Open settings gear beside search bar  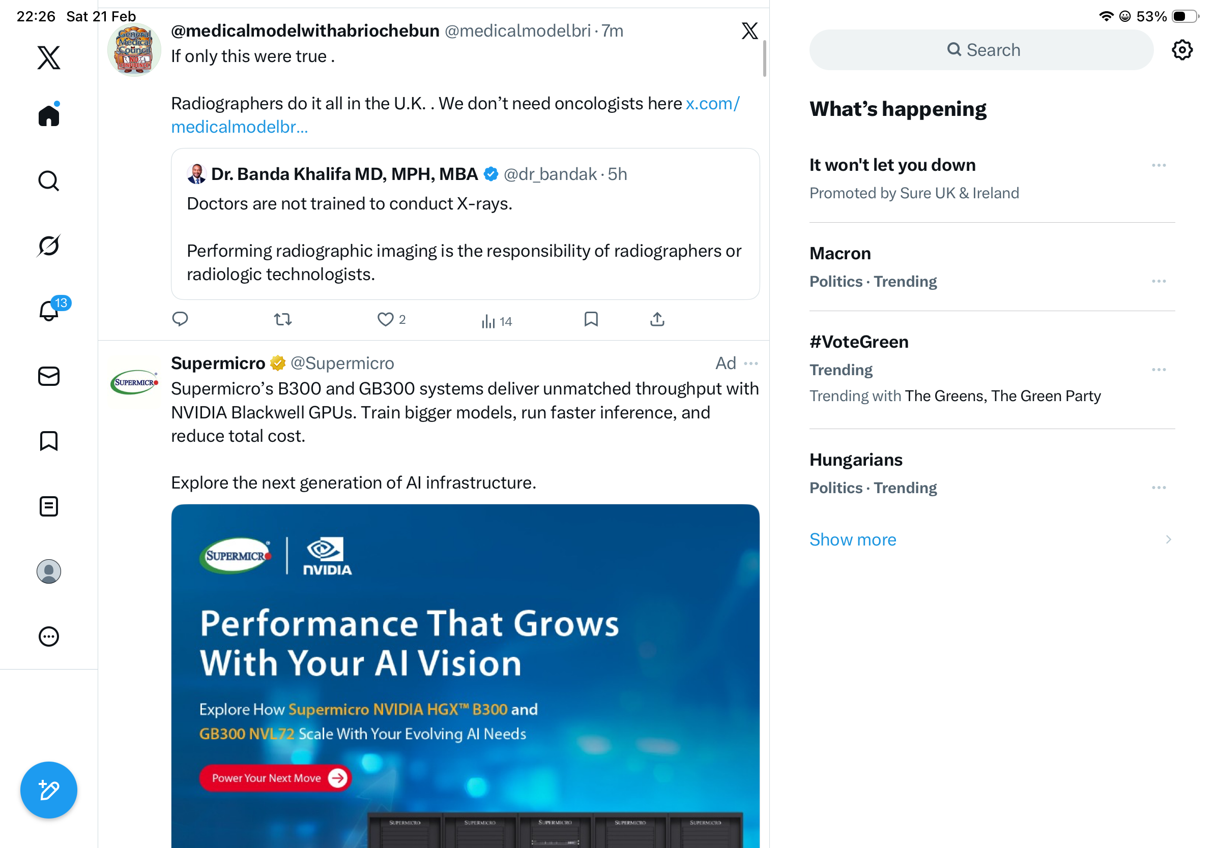pyautogui.click(x=1181, y=50)
